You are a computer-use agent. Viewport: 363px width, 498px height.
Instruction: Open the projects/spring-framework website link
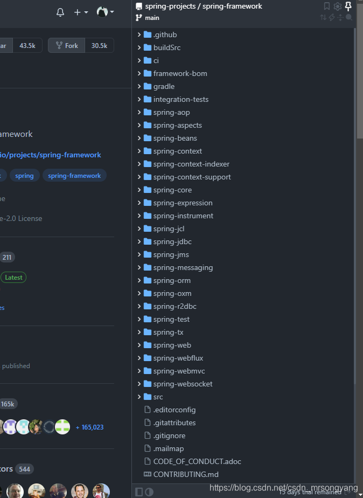coord(51,155)
